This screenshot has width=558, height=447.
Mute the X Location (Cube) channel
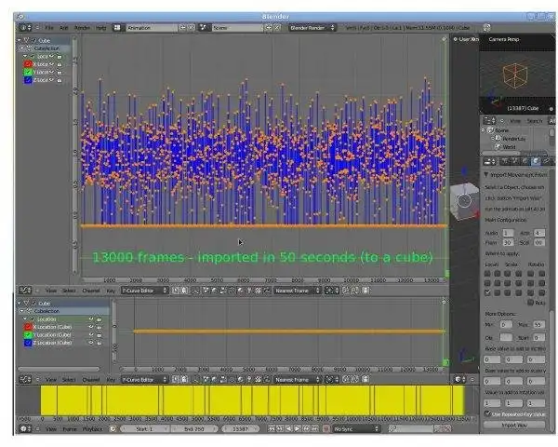pyautogui.click(x=91, y=327)
